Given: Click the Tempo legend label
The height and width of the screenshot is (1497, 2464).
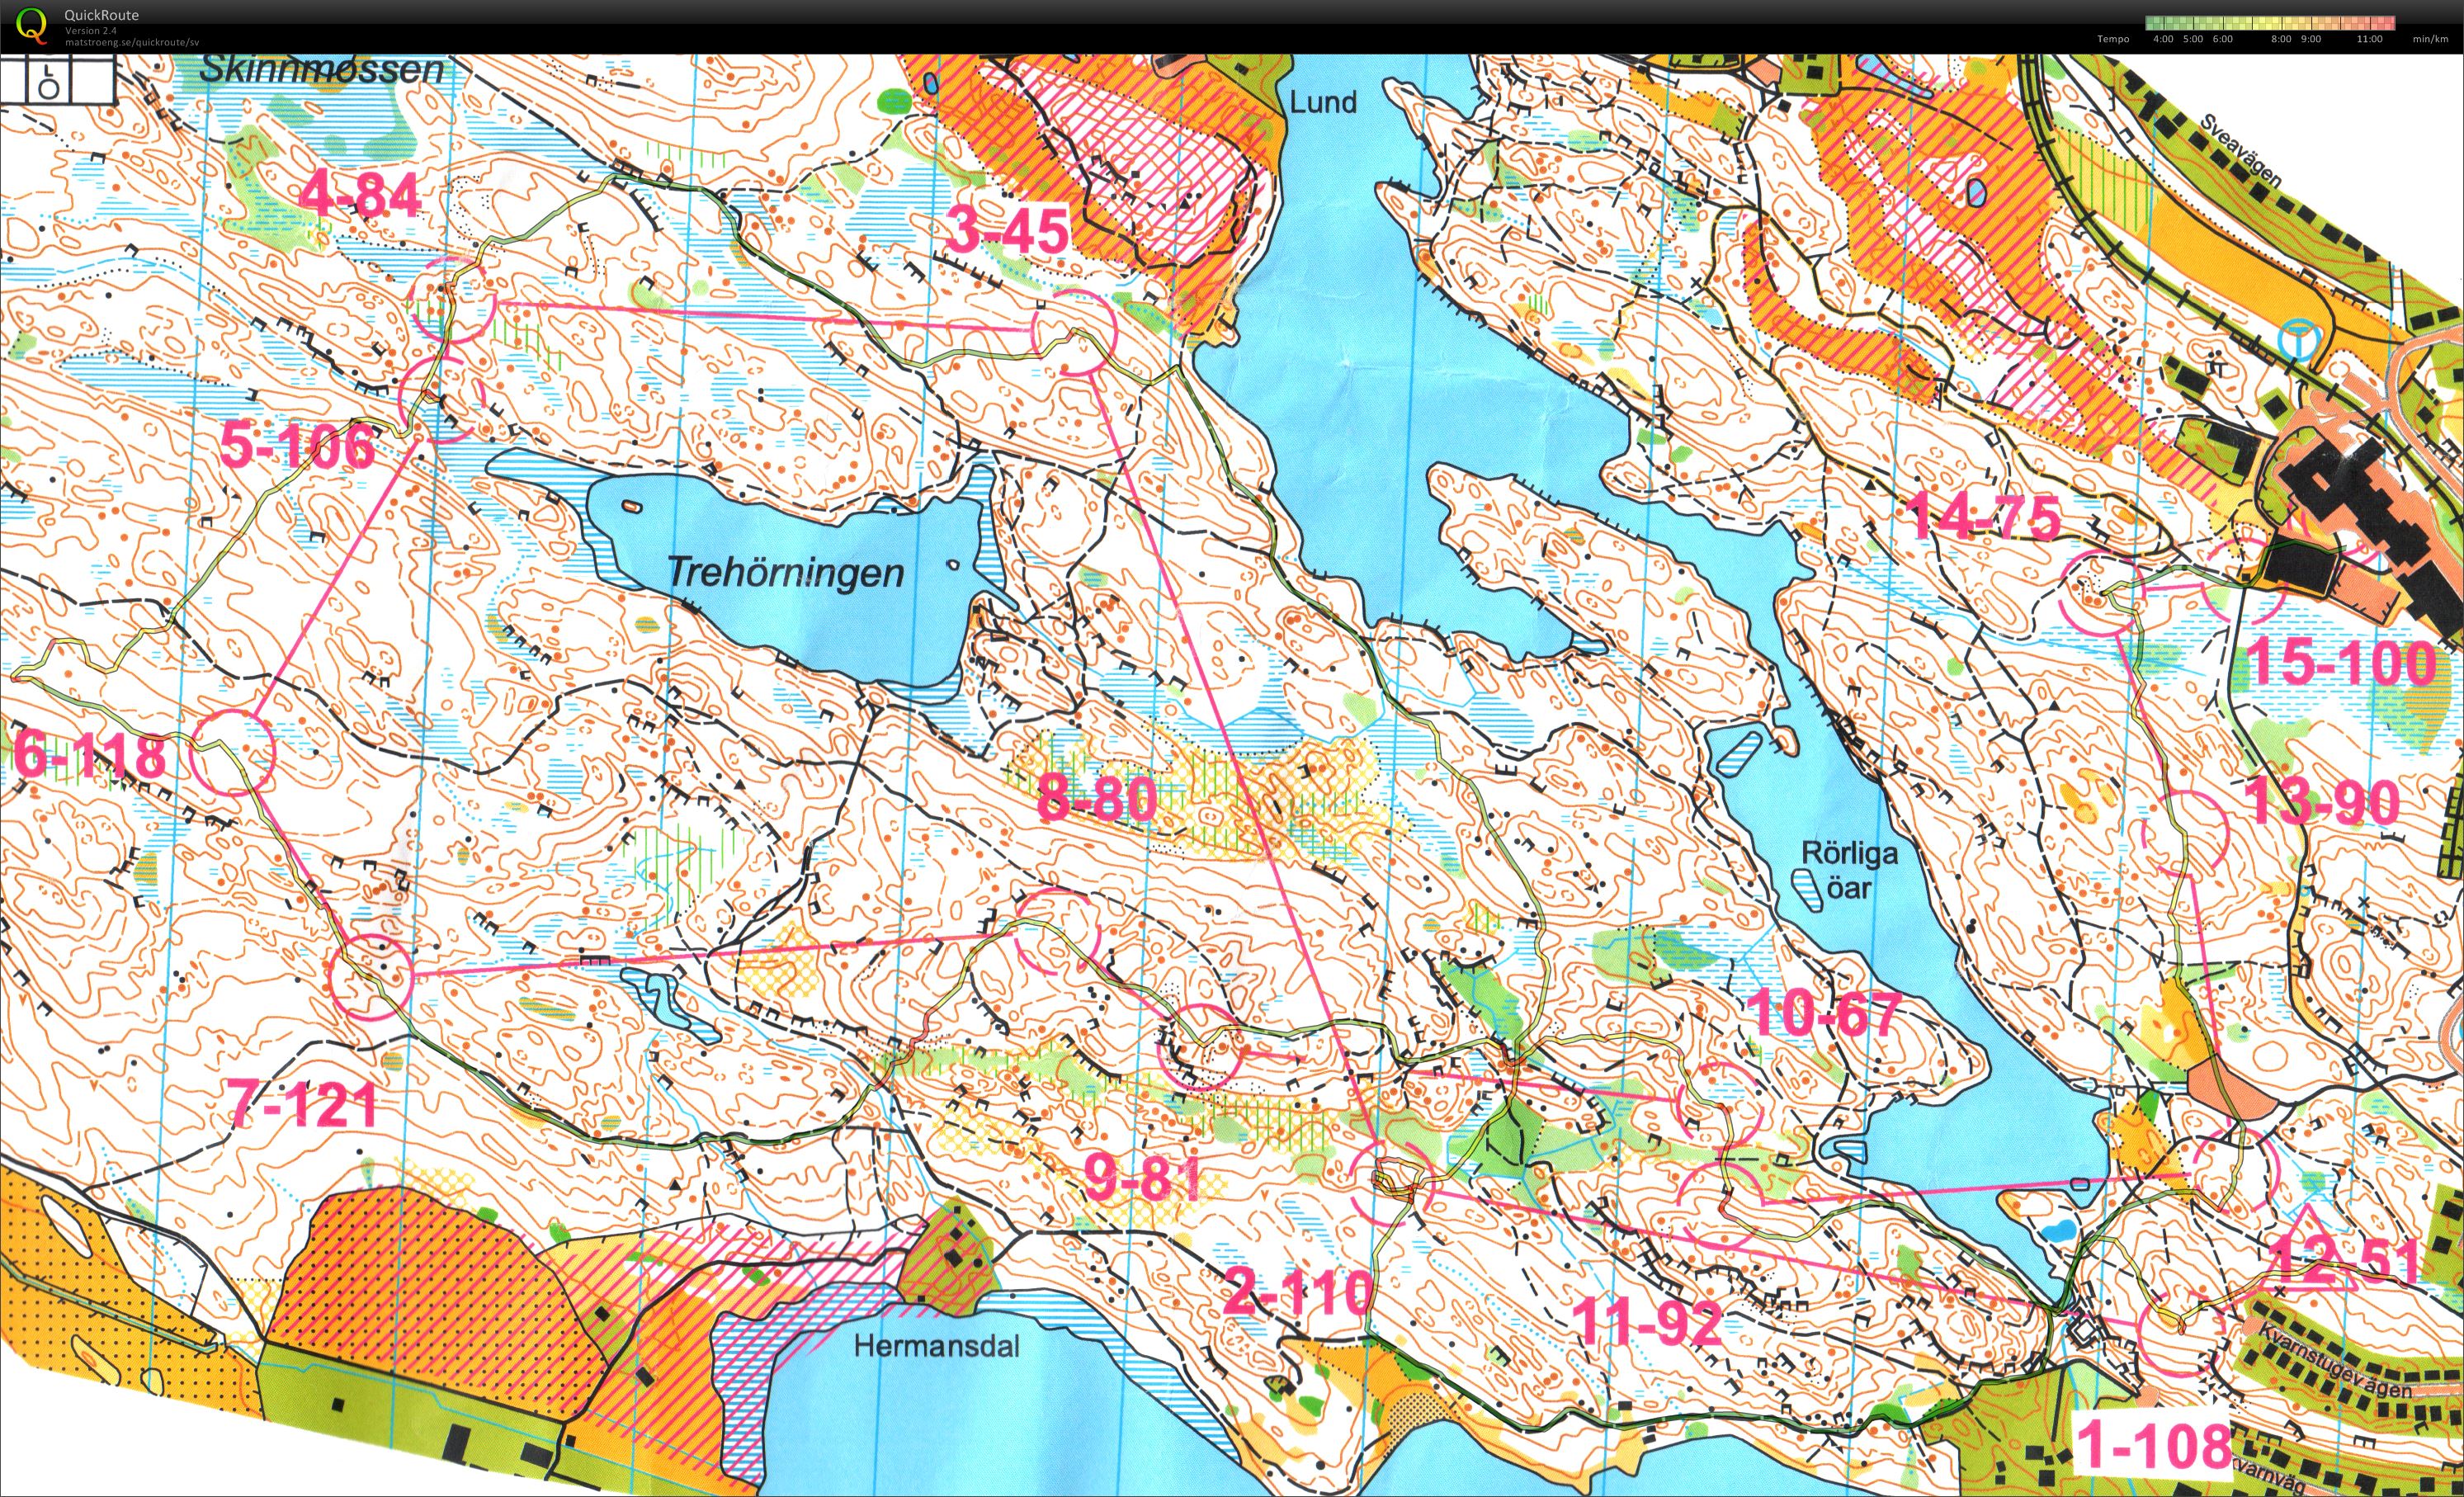Looking at the screenshot, I should click(x=2113, y=40).
